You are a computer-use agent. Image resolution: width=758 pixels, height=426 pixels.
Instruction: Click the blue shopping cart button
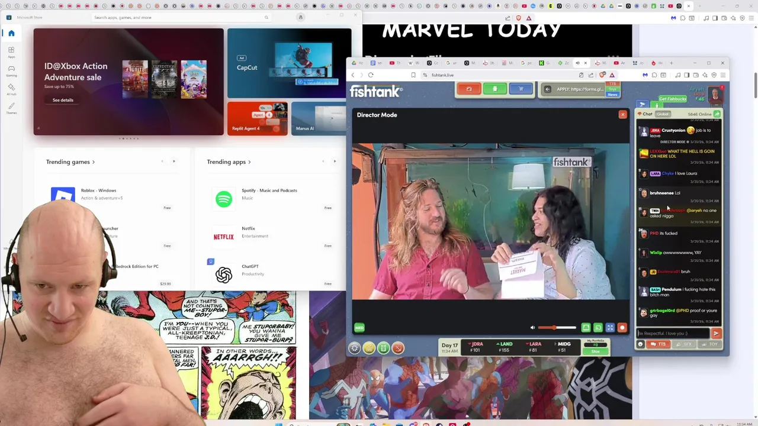521,89
